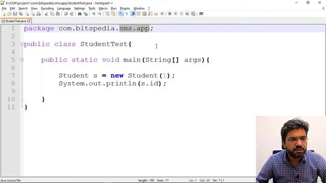This screenshot has height=183, width=326.
Task: Open the Encoding menu
Action: (47, 9)
